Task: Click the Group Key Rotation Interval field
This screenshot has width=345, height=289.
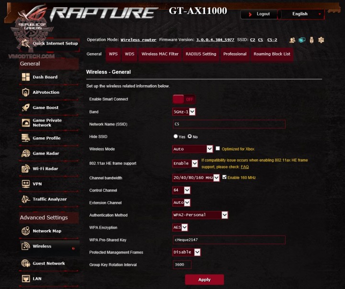Action: tap(182, 265)
